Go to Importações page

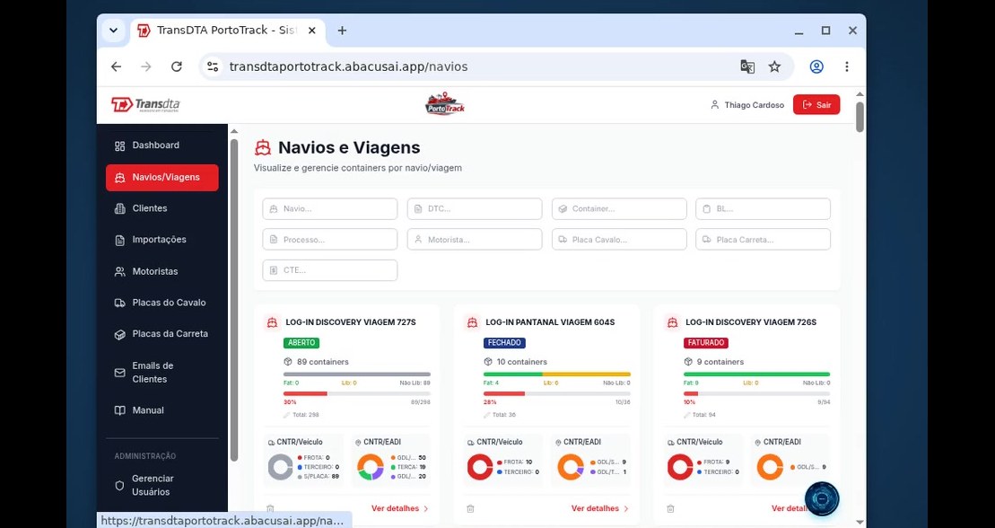[161, 240]
